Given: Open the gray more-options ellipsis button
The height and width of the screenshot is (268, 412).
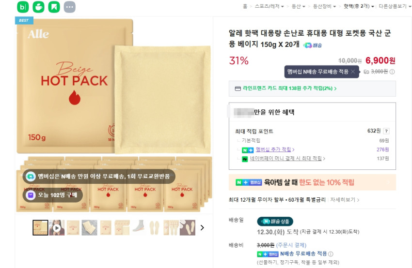Looking at the screenshot, I should (70, 7).
